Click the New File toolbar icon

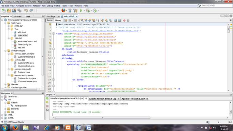pos(4,11)
